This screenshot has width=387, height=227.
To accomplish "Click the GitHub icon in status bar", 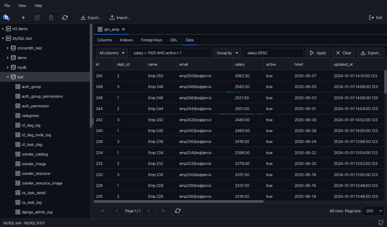I will (381, 223).
